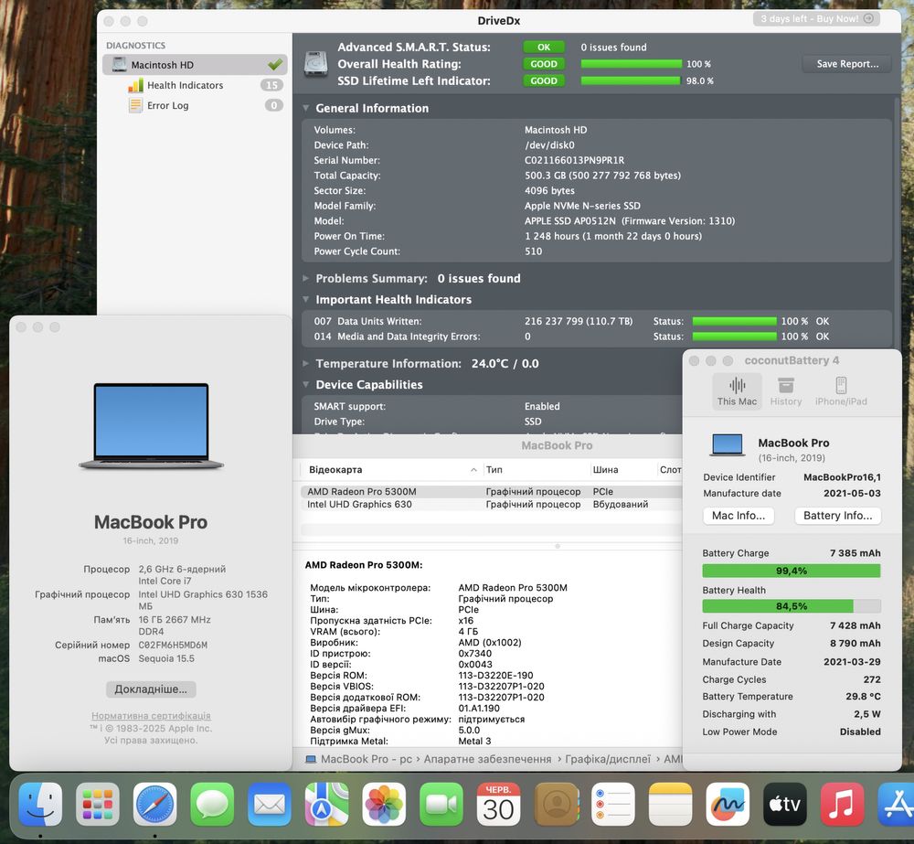Open Contacts app in dock

[x=556, y=805]
